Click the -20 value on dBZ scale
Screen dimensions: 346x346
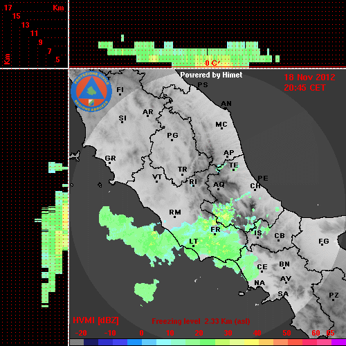pyautogui.click(x=81, y=333)
